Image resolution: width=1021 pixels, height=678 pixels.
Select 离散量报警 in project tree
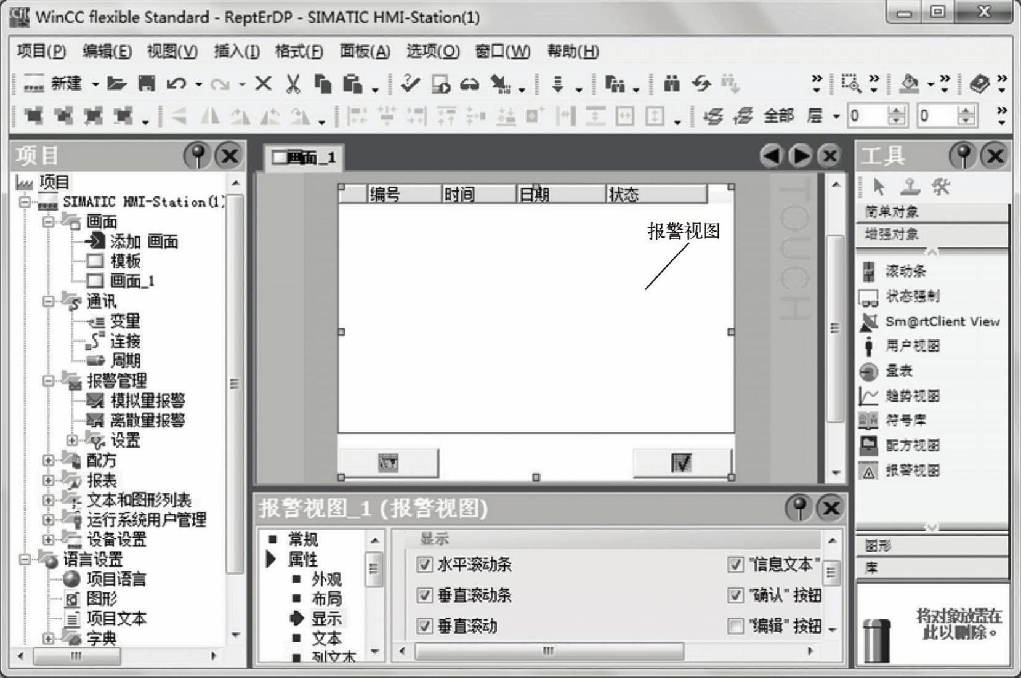[148, 421]
